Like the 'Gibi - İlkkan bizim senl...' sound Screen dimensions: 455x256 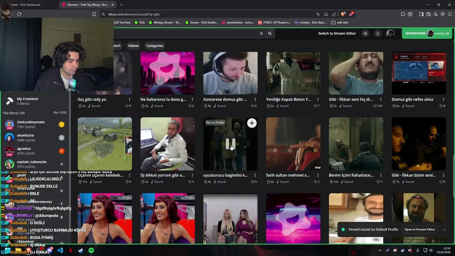[x=441, y=182]
